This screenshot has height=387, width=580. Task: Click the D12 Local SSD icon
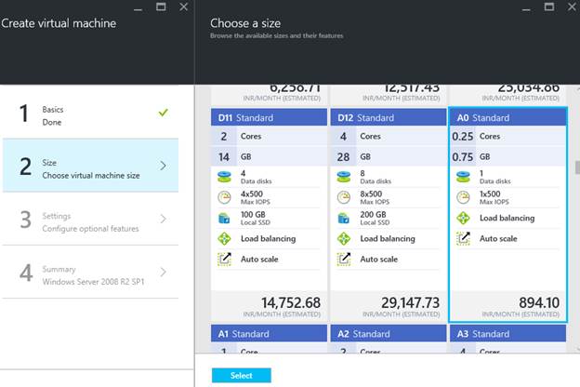click(344, 218)
